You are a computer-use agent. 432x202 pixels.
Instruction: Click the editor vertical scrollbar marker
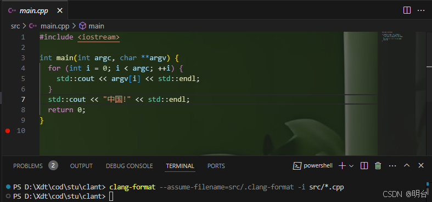429,66
